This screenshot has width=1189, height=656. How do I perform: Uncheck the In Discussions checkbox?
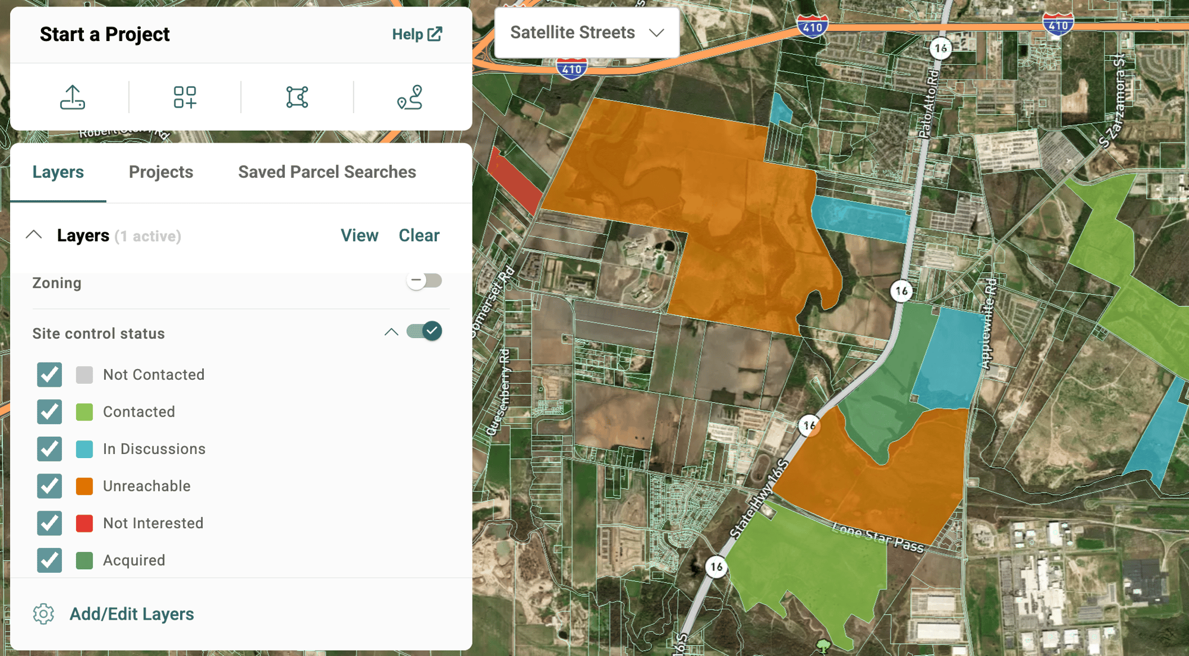click(x=49, y=449)
